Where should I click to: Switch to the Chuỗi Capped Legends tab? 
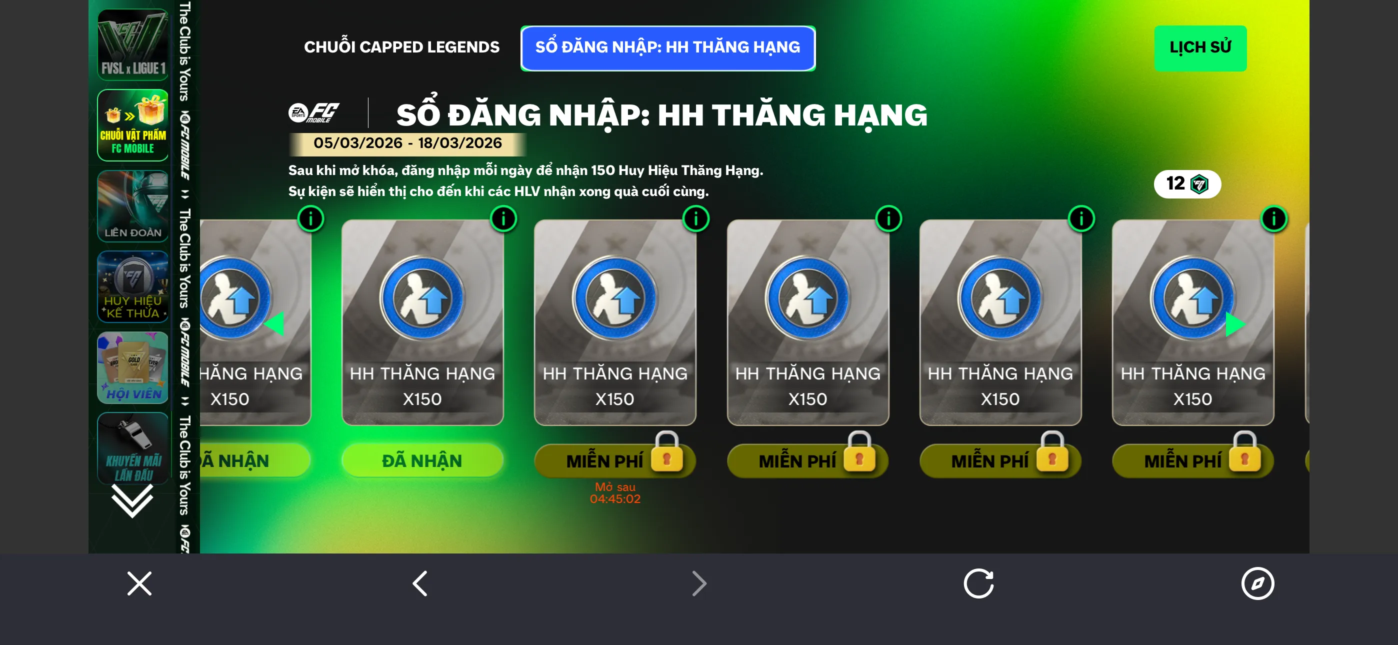coord(401,47)
